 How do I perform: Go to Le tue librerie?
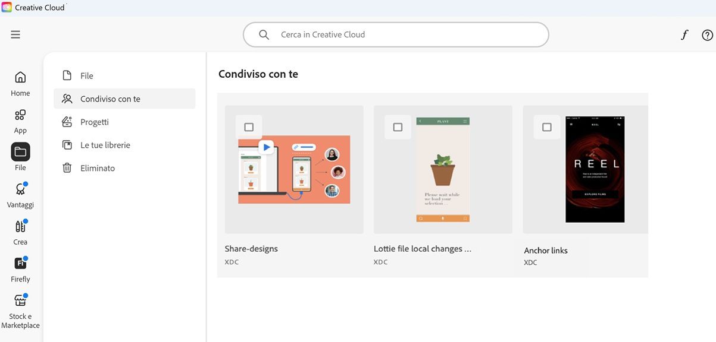tap(105, 145)
